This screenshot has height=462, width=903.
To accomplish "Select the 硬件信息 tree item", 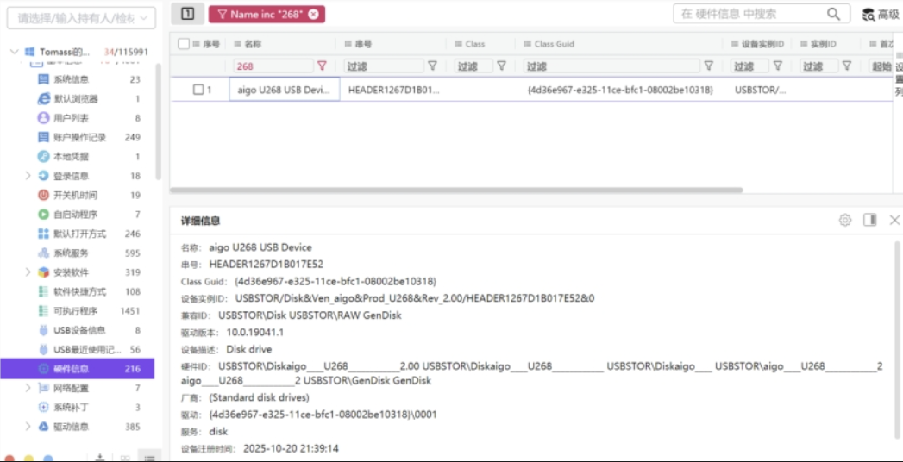I will [78, 369].
